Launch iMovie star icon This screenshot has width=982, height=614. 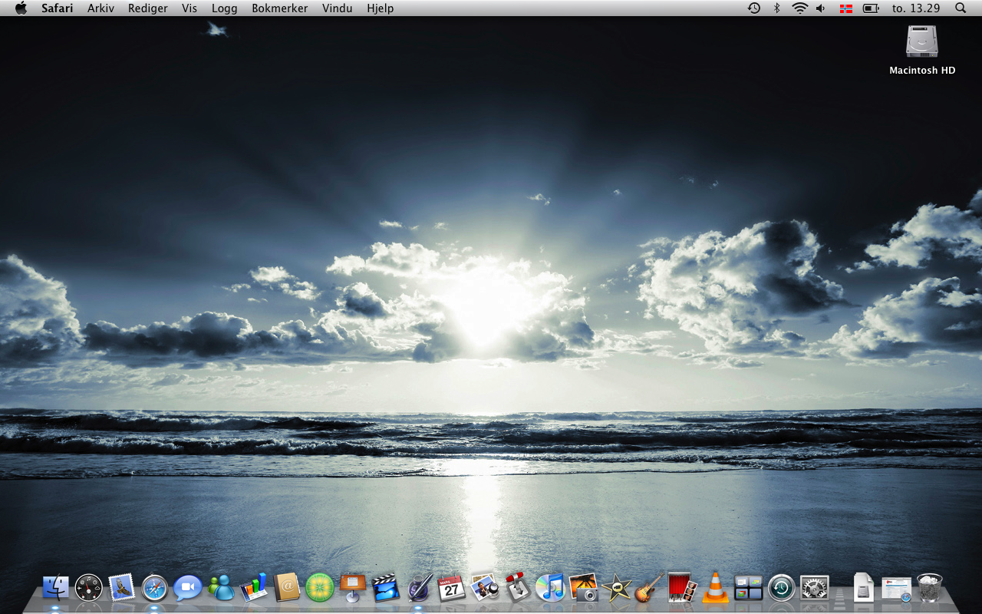[617, 588]
